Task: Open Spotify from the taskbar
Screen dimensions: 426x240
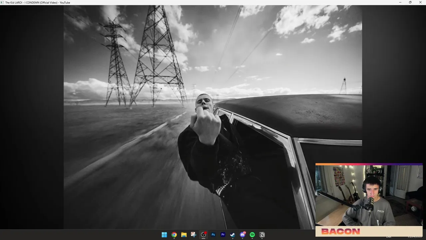Action: point(252,235)
